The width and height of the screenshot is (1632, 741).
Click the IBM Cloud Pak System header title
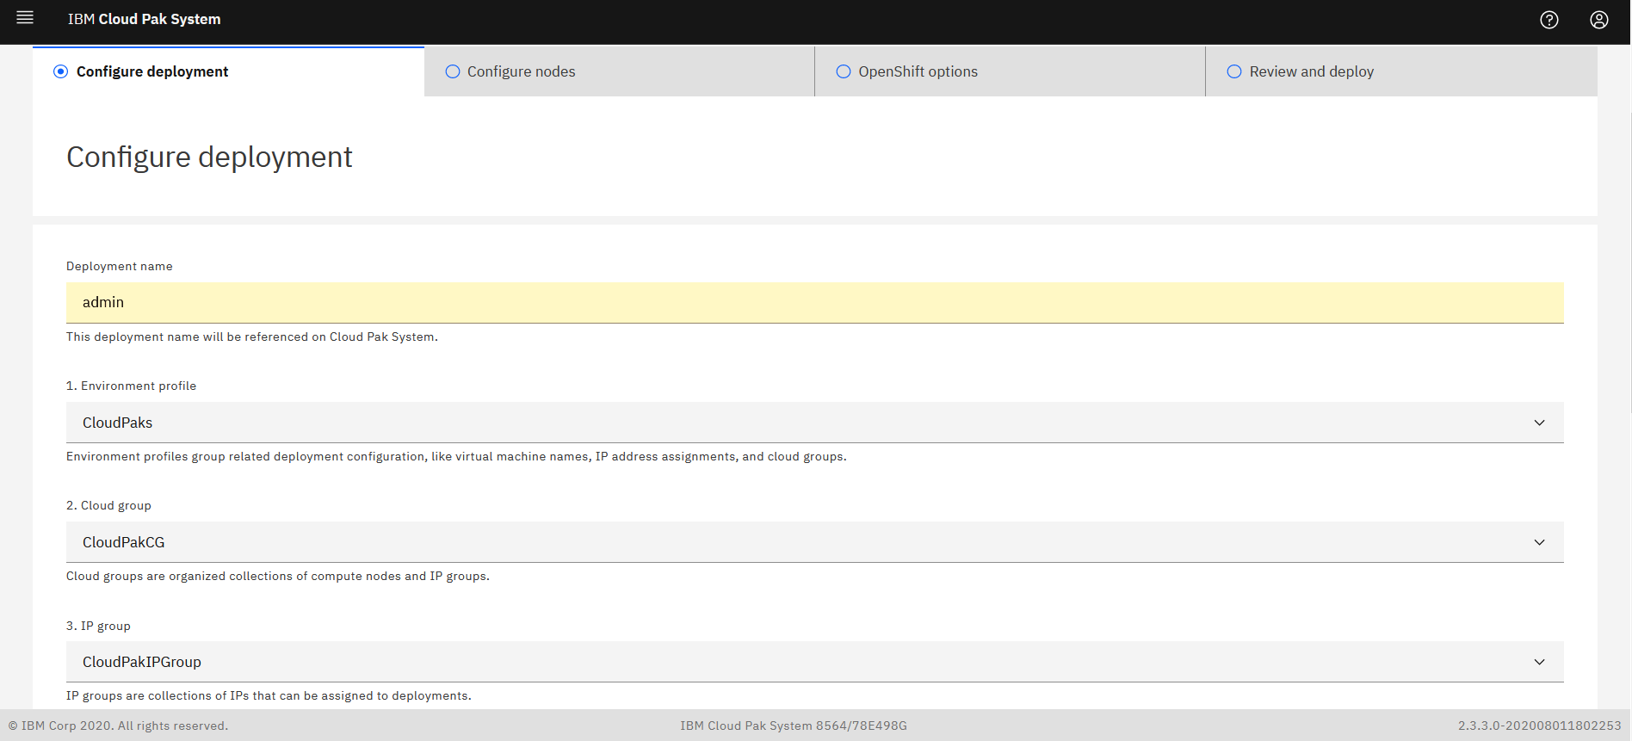pos(145,19)
